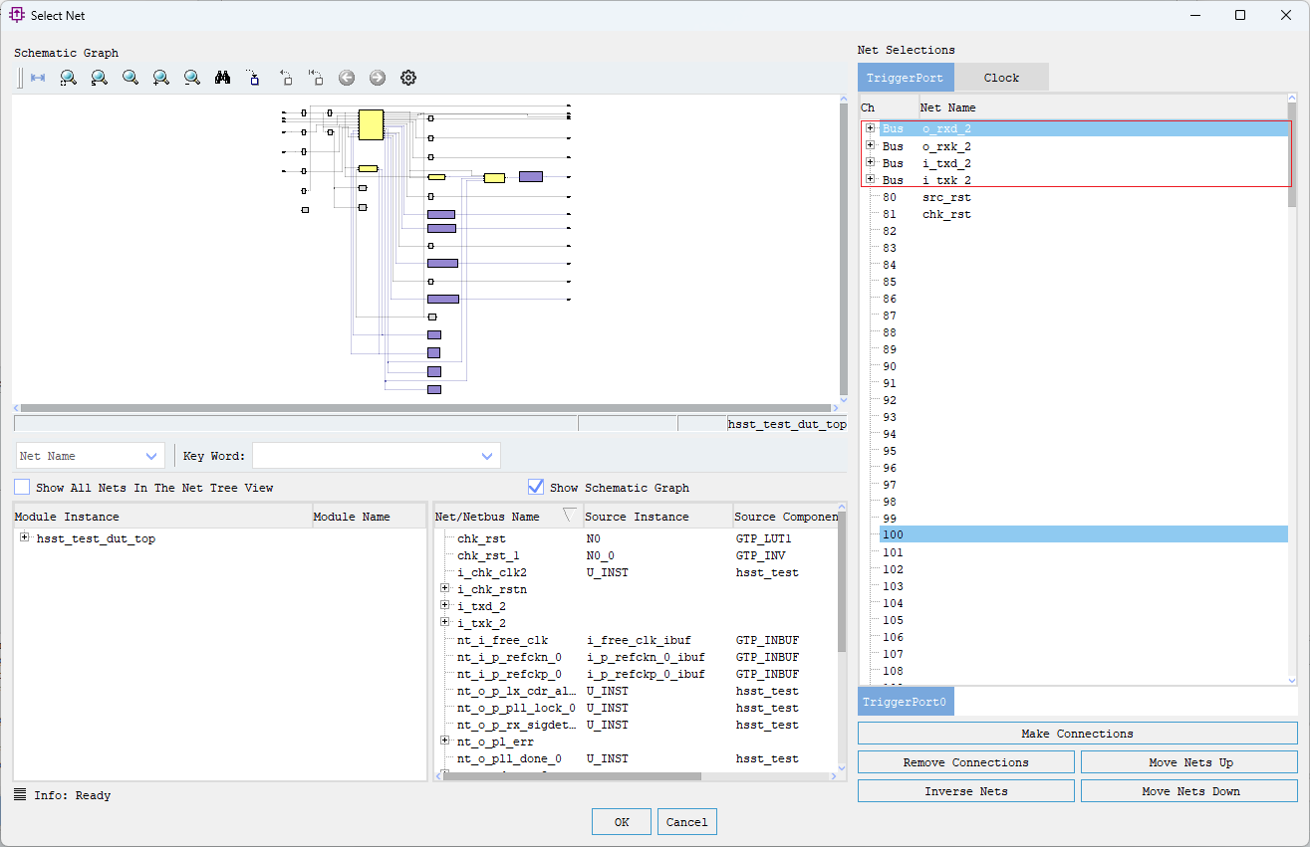The image size is (1310, 847).
Task: Navigate forward in schematic history
Action: point(377,77)
